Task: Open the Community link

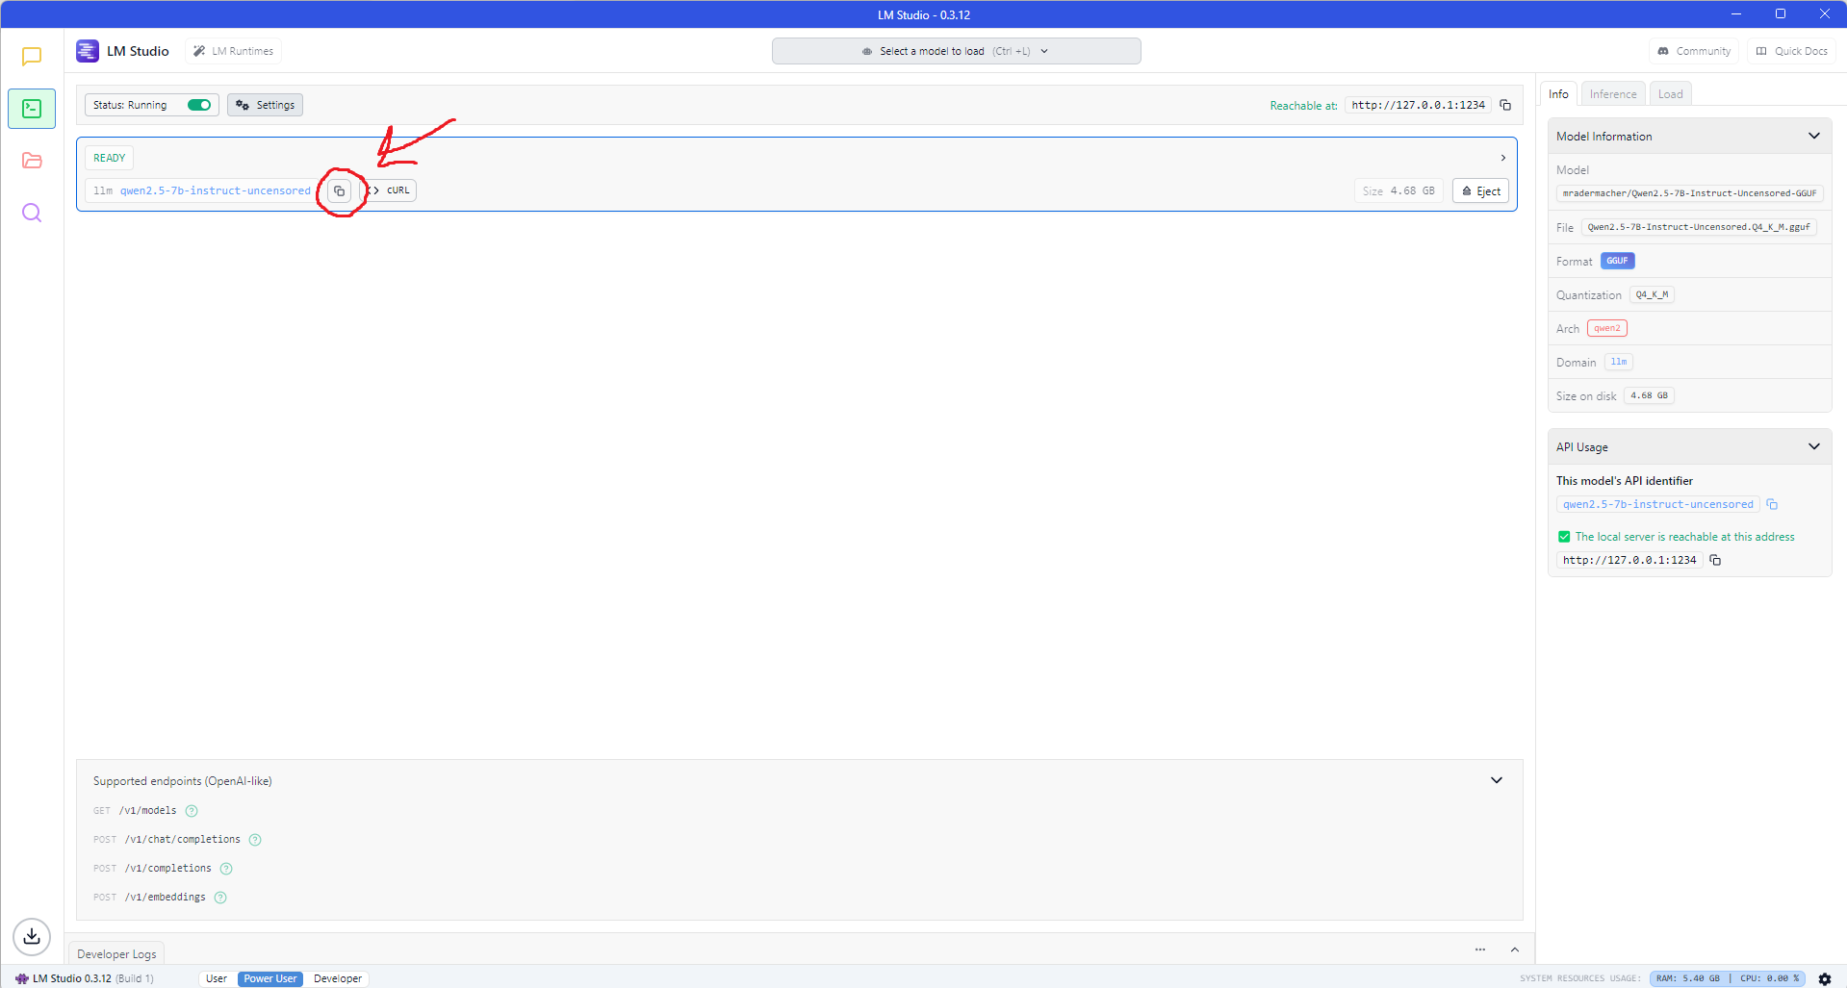Action: [1694, 51]
